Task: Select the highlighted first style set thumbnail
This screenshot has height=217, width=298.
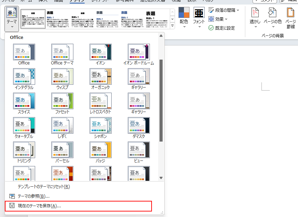Action: click(x=33, y=19)
